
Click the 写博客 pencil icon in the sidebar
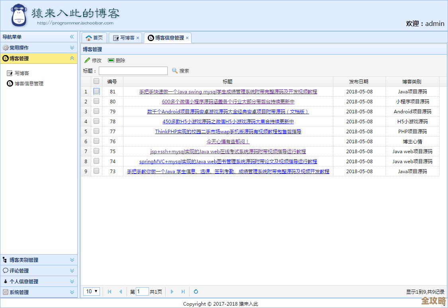[11, 73]
